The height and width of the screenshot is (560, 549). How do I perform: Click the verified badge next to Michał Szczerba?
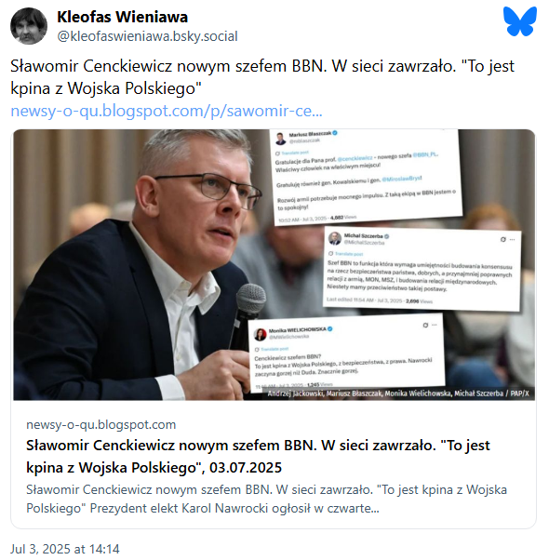click(386, 236)
